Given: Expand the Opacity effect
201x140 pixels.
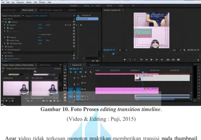Looking at the screenshot, I should tap(3, 46).
